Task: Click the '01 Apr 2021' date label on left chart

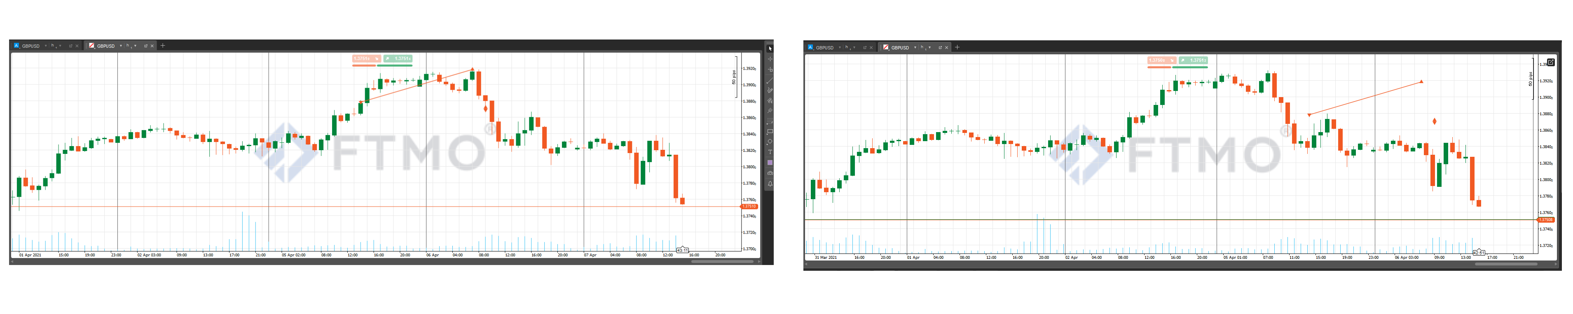Action: (x=30, y=255)
